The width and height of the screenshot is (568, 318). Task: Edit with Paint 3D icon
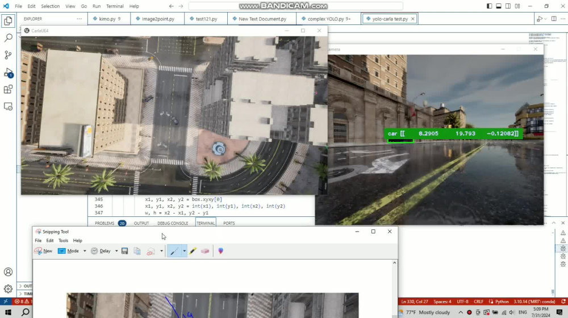(220, 250)
